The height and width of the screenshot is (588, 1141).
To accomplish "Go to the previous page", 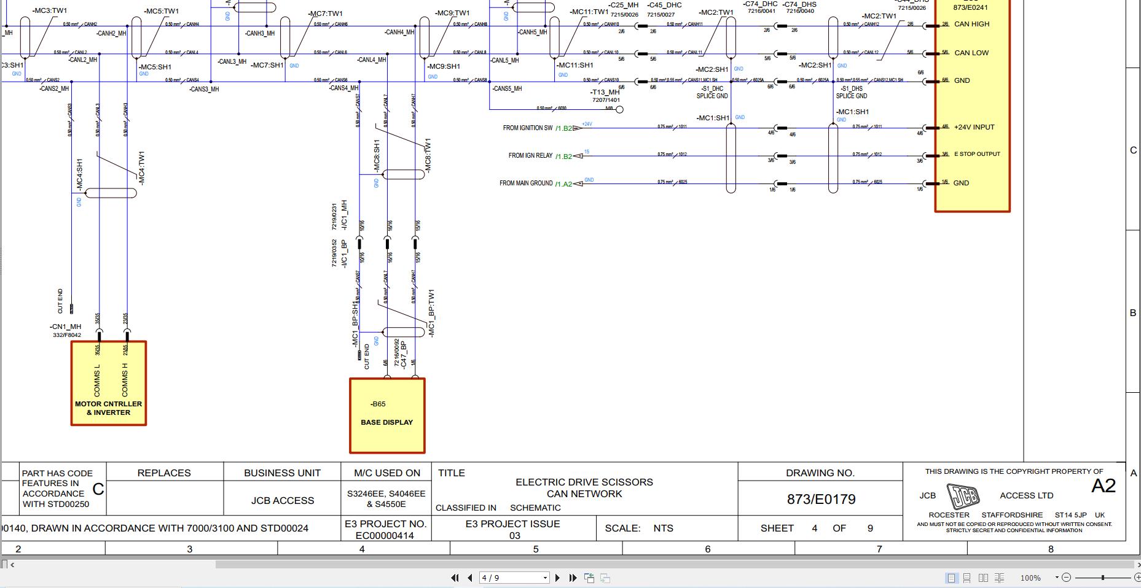I will pos(470,578).
